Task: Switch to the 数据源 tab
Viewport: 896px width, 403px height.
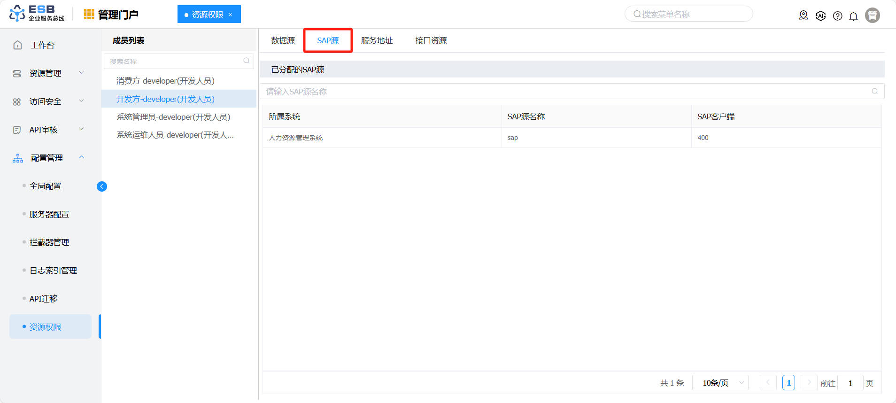Action: [x=283, y=41]
